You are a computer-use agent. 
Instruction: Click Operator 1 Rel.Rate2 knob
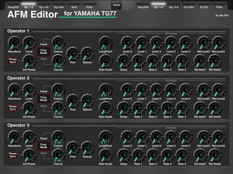[215, 61]
